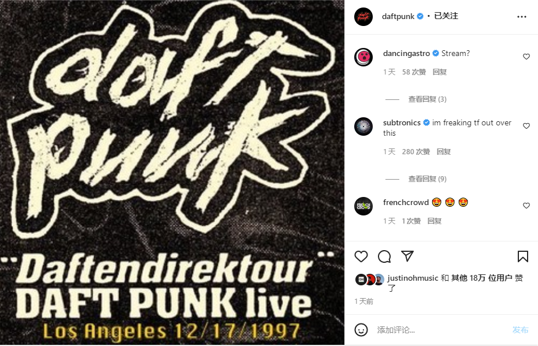Image resolution: width=538 pixels, height=346 pixels.
Task: Share post via paper plane icon
Action: (407, 256)
